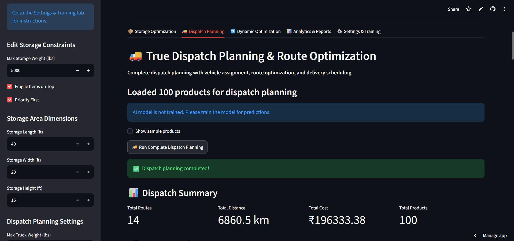The image size is (514, 241).
Task: Open the three-dot app menu
Action: [x=504, y=9]
